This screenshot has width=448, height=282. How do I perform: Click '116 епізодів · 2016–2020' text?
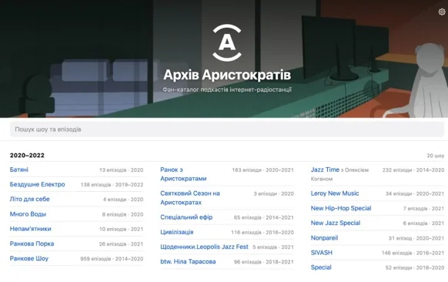(262, 232)
